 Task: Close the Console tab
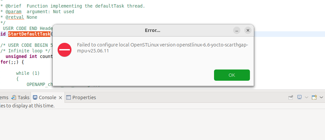point(60,98)
